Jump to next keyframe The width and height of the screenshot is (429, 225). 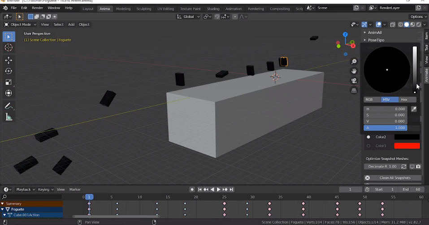[x=225, y=189]
